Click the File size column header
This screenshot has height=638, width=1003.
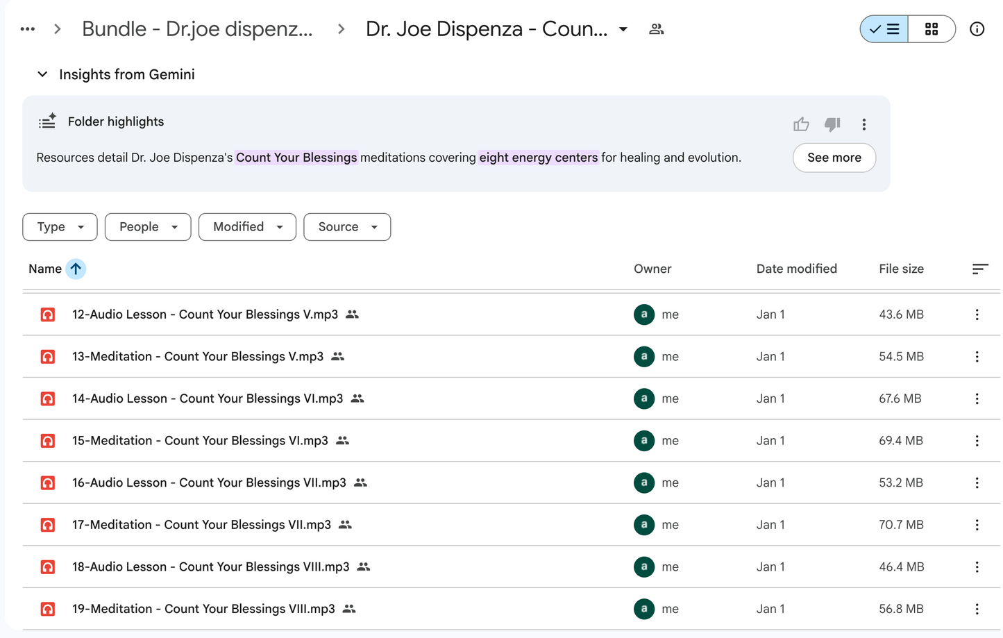(x=901, y=269)
